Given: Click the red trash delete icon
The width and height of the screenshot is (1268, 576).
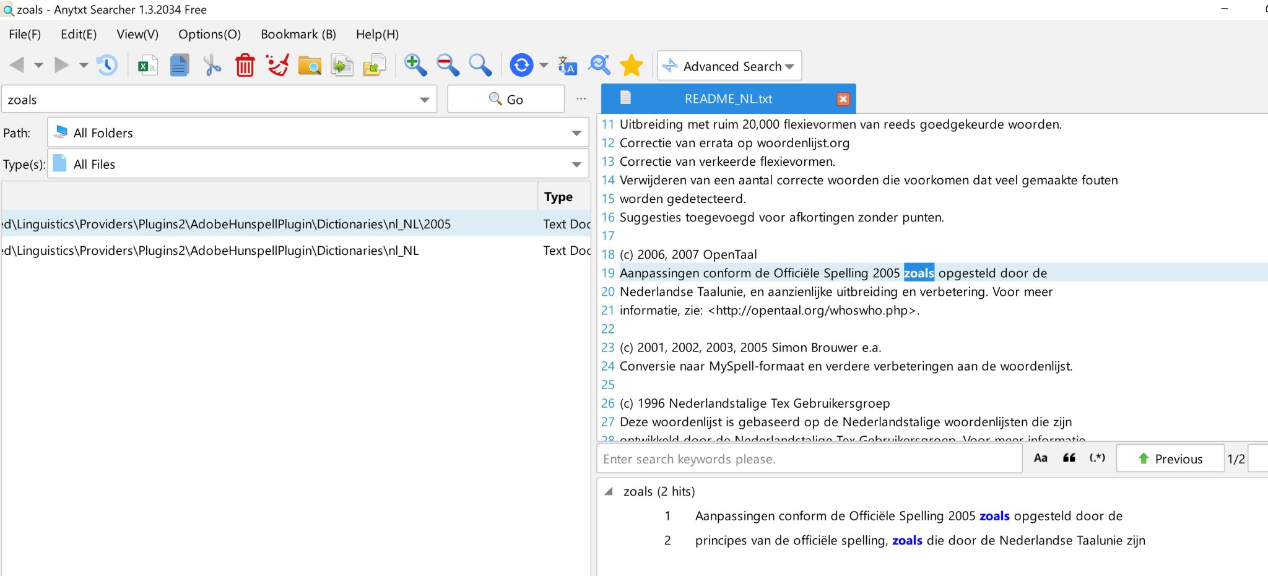Looking at the screenshot, I should [x=245, y=65].
